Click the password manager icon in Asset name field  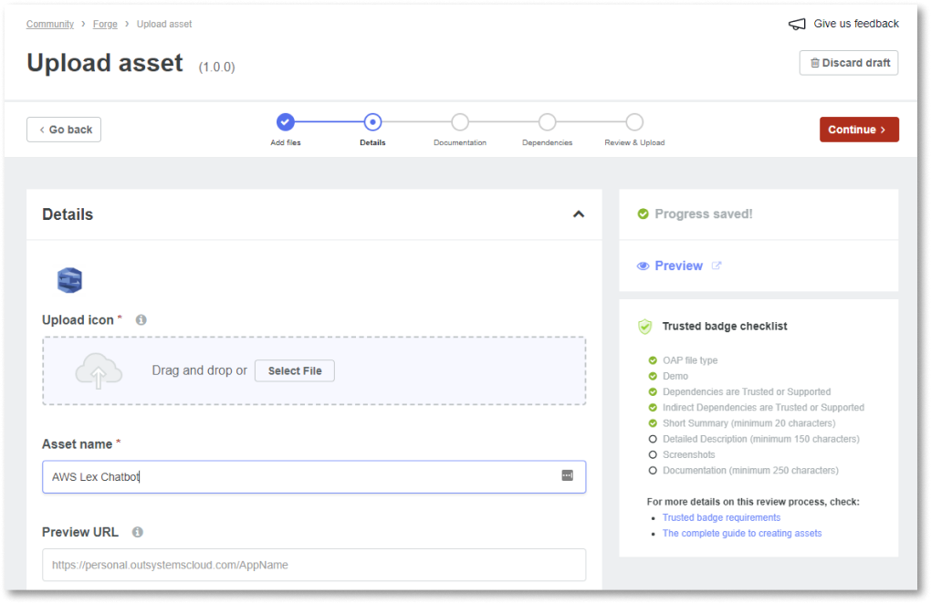pos(567,476)
